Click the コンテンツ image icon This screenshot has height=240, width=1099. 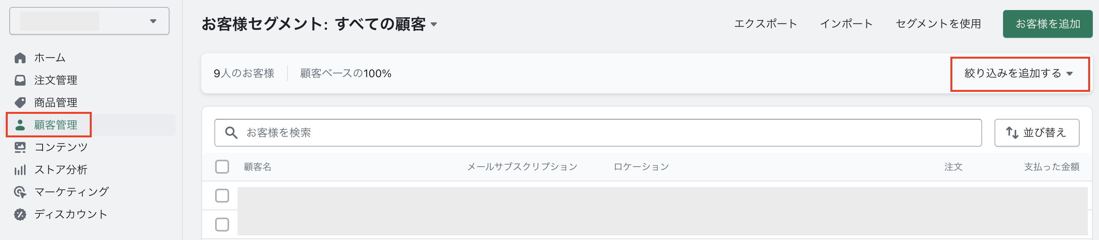click(20, 147)
